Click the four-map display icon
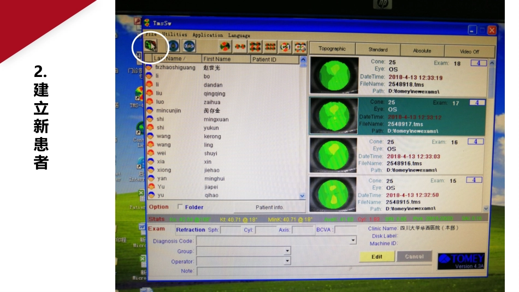Image resolution: width=519 pixels, height=292 pixels. (255, 47)
